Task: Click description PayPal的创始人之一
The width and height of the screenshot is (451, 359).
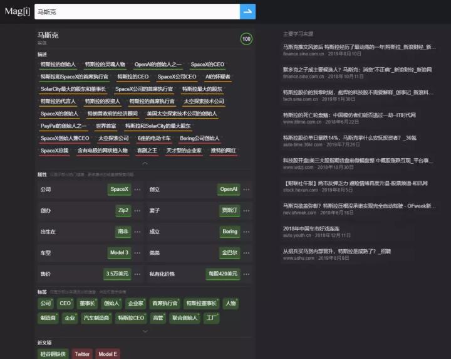Action: 63,126
